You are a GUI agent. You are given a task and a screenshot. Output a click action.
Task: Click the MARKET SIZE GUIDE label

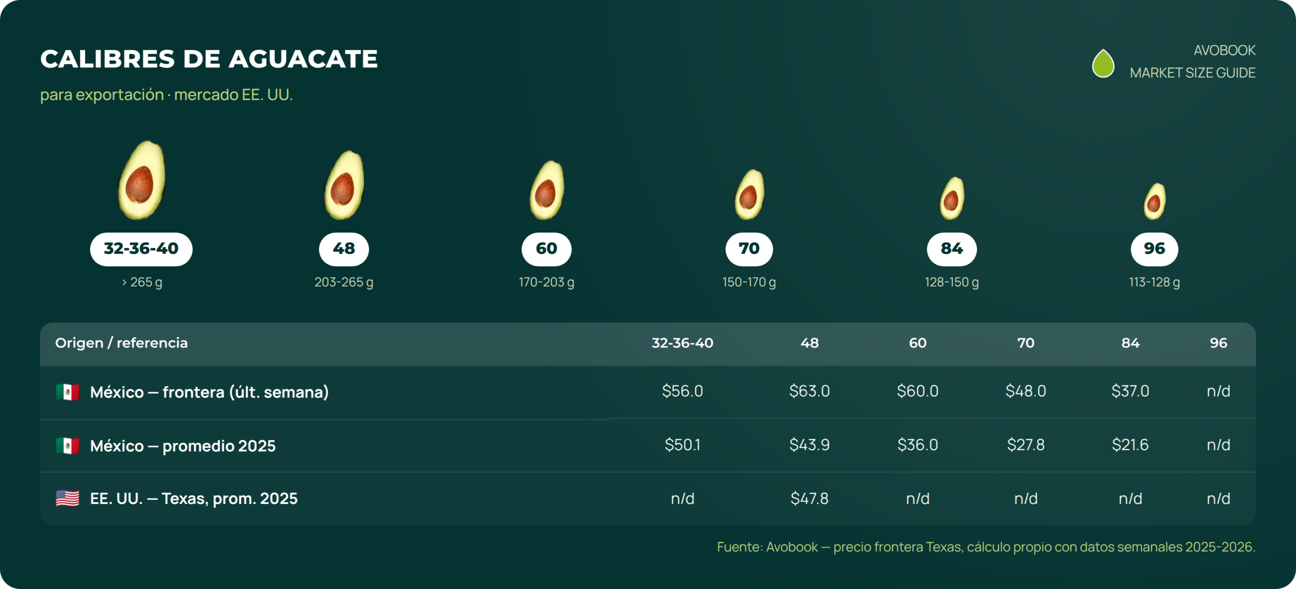(1193, 73)
